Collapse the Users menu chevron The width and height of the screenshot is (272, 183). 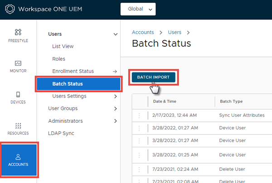point(116,34)
